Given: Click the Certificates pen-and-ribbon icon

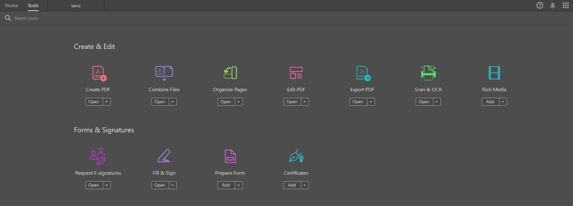Looking at the screenshot, I should pyautogui.click(x=296, y=156).
